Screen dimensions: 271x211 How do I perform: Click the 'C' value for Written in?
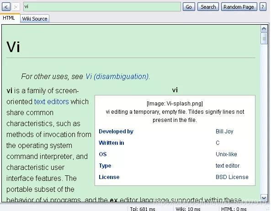[x=218, y=143]
